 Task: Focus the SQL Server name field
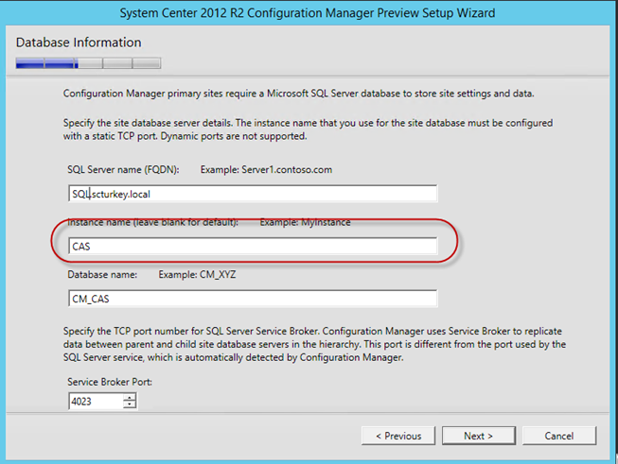tap(253, 194)
